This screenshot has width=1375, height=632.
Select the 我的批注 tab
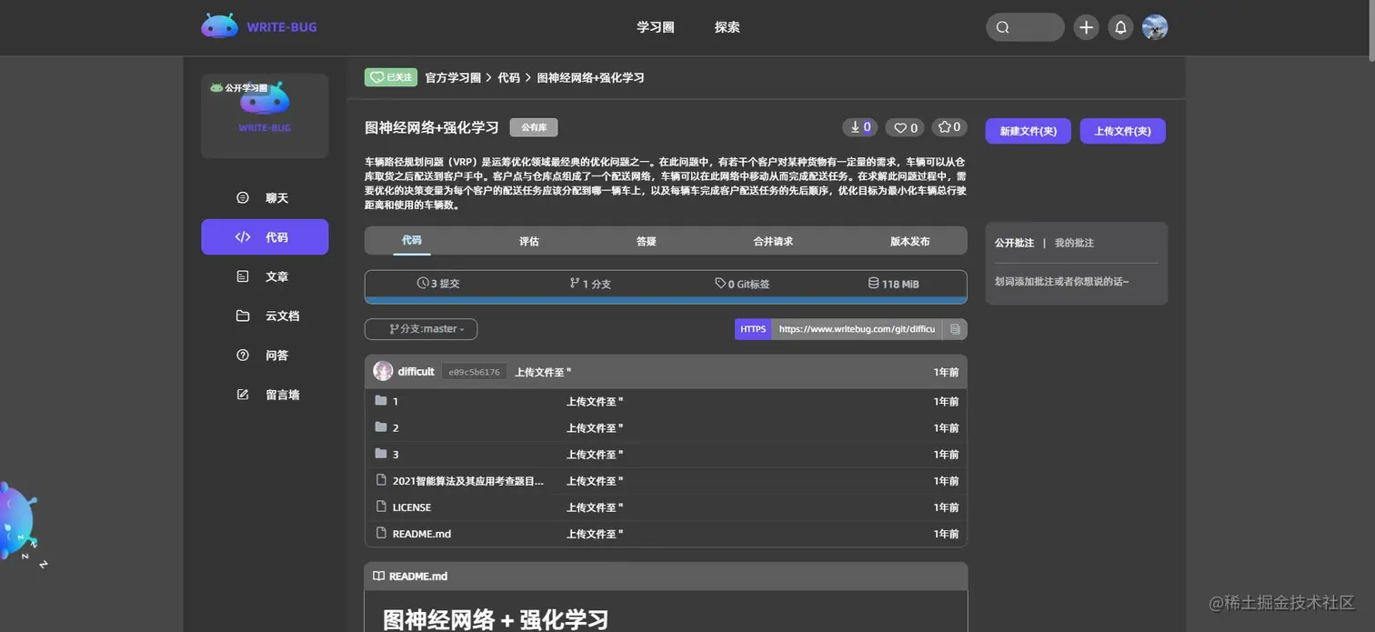(x=1074, y=243)
